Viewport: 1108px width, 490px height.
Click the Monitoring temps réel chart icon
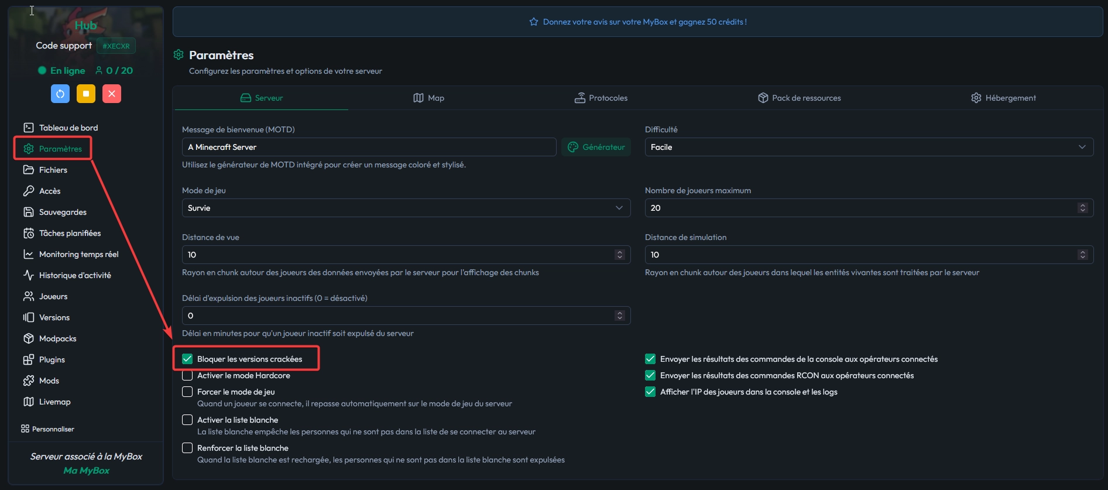tap(28, 254)
